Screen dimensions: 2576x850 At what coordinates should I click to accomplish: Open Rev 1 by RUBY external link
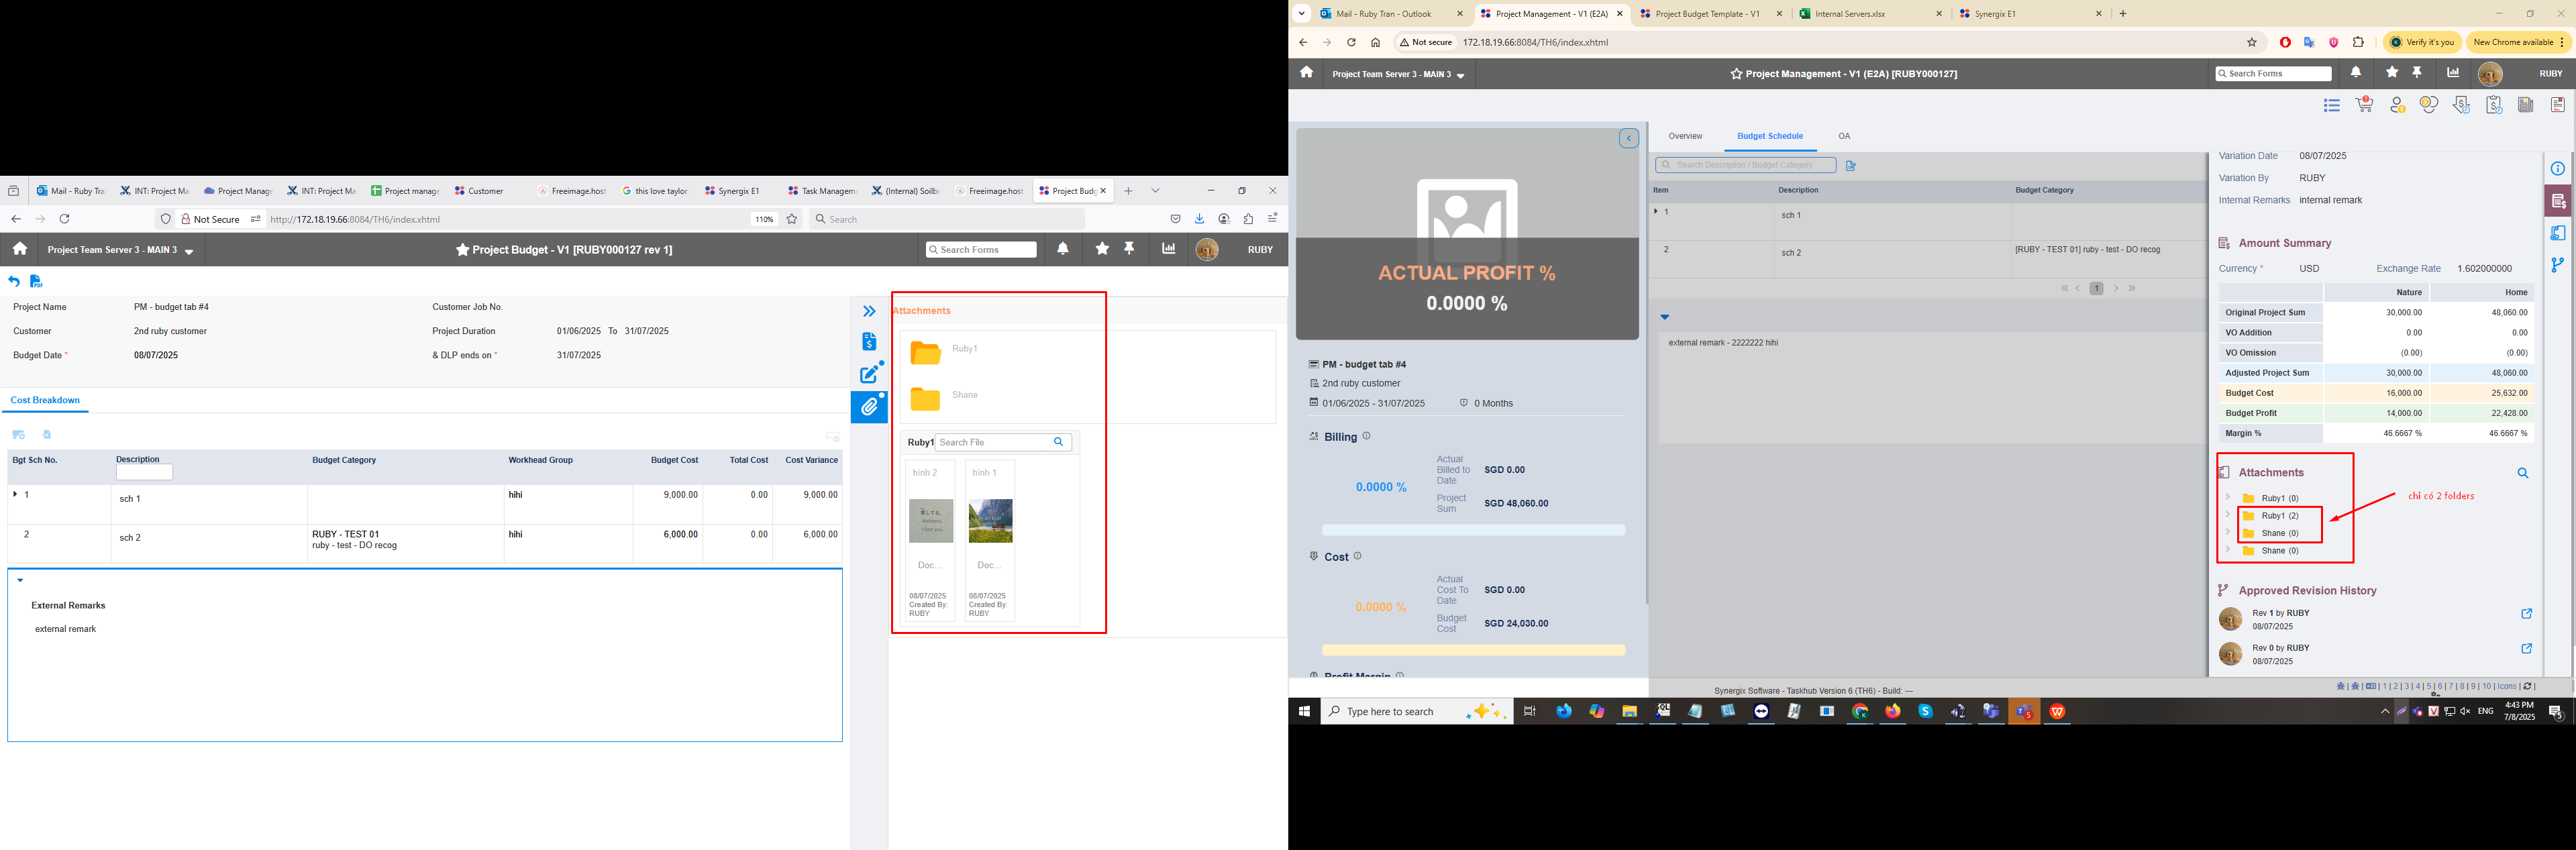pyautogui.click(x=2526, y=614)
